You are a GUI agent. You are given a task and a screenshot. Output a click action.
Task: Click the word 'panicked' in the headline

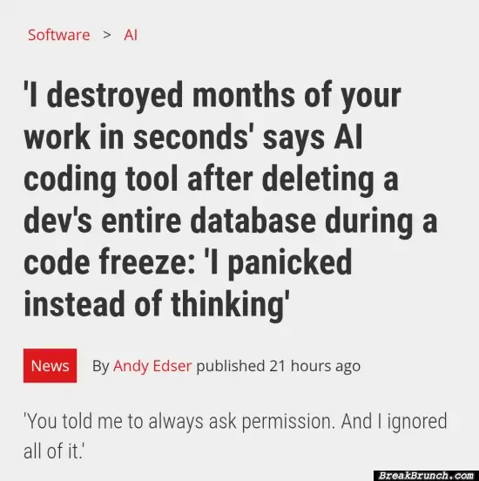tap(290, 263)
